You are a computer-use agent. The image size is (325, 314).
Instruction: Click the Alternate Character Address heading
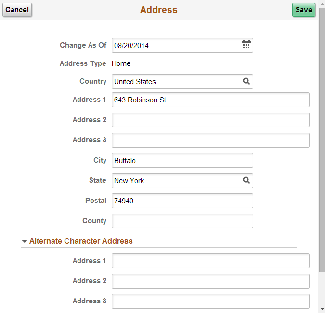(x=81, y=241)
